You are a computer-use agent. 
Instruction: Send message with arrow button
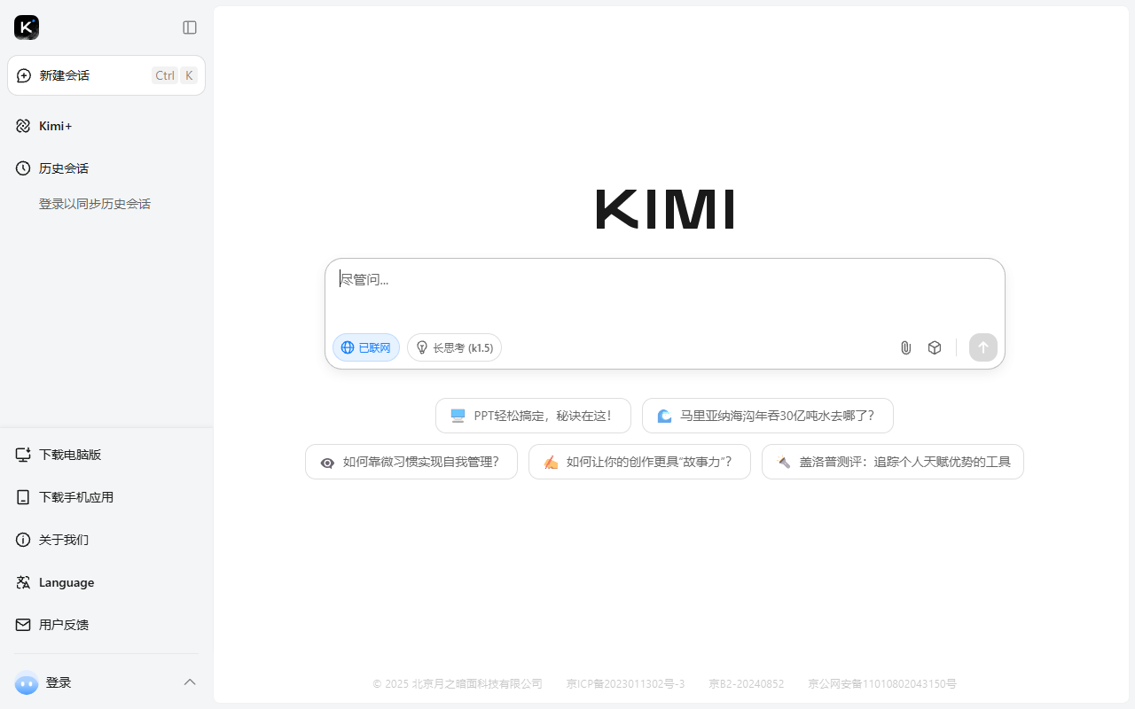click(x=983, y=347)
